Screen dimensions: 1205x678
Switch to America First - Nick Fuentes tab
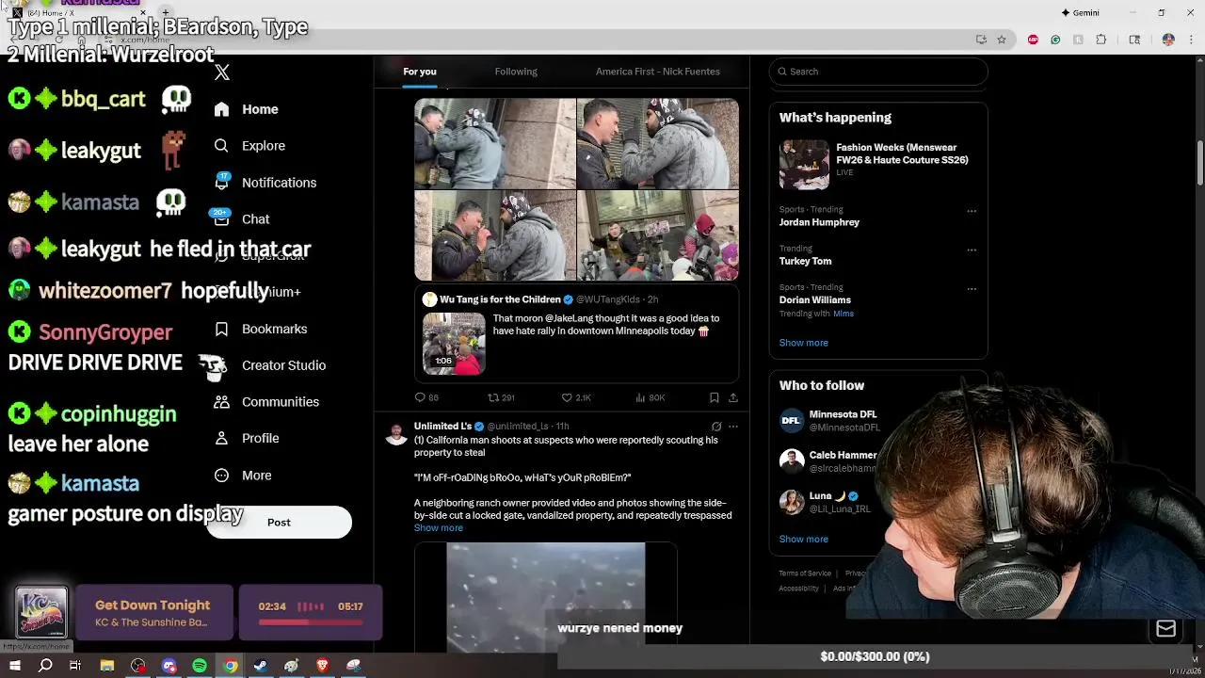[x=658, y=72]
